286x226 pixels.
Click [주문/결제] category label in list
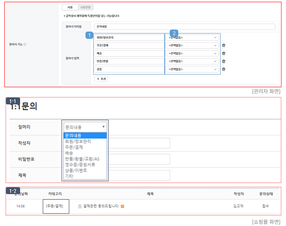[x=56, y=206]
